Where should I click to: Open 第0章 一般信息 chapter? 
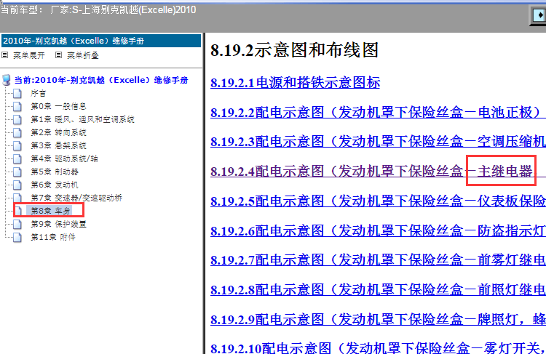[x=58, y=106]
